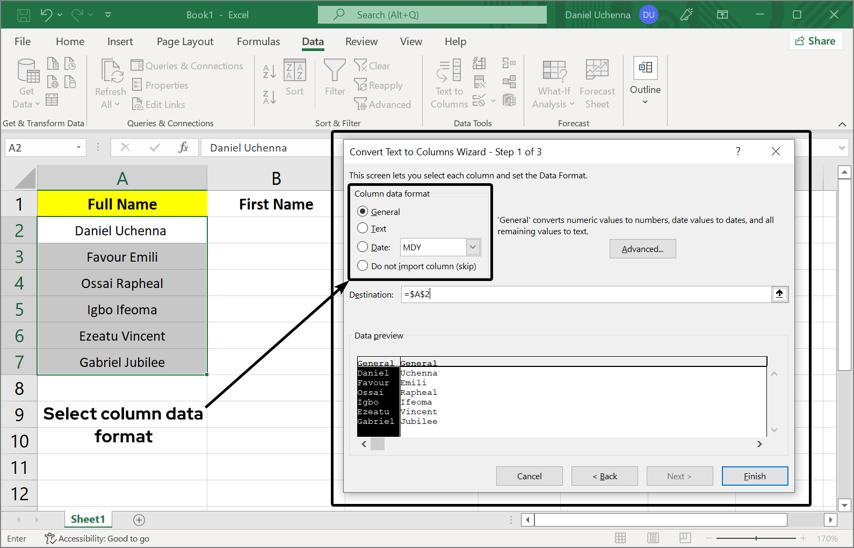
Task: Click the Finish button in wizard
Action: pyautogui.click(x=754, y=476)
